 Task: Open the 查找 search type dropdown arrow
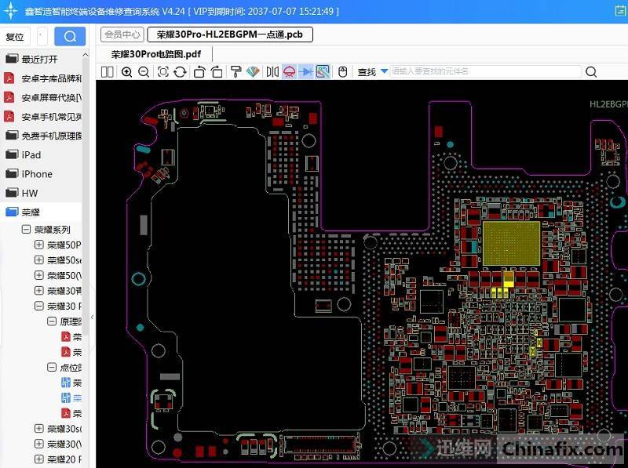(x=385, y=71)
